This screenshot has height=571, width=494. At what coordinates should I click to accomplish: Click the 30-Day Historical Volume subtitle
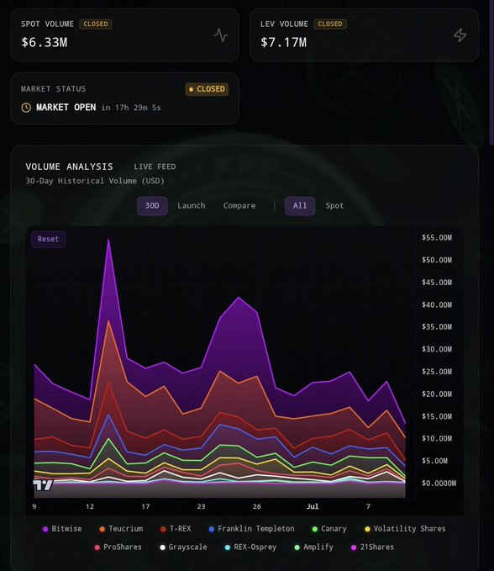tap(95, 181)
